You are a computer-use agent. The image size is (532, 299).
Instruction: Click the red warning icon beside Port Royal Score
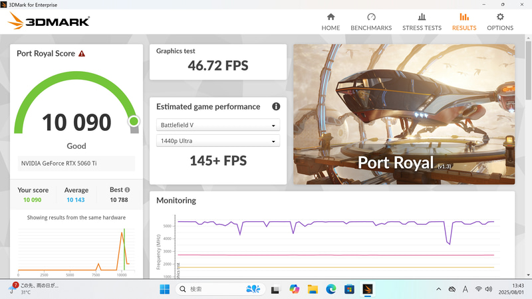[82, 54]
